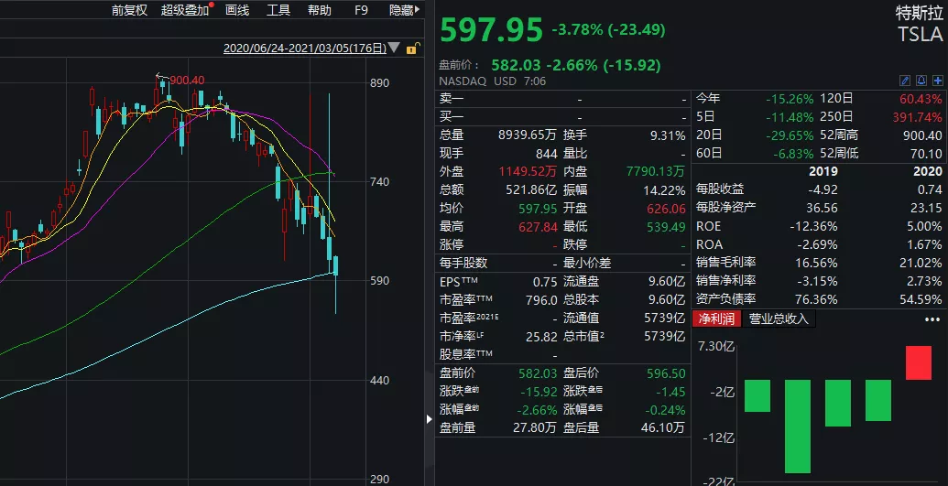Viewport: 948px width, 486px height.
Task: Open the 前复权 menu
Action: (x=129, y=10)
